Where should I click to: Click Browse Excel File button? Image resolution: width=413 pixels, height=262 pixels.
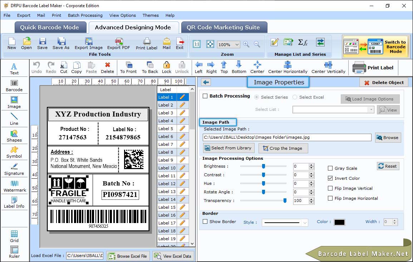(128, 256)
